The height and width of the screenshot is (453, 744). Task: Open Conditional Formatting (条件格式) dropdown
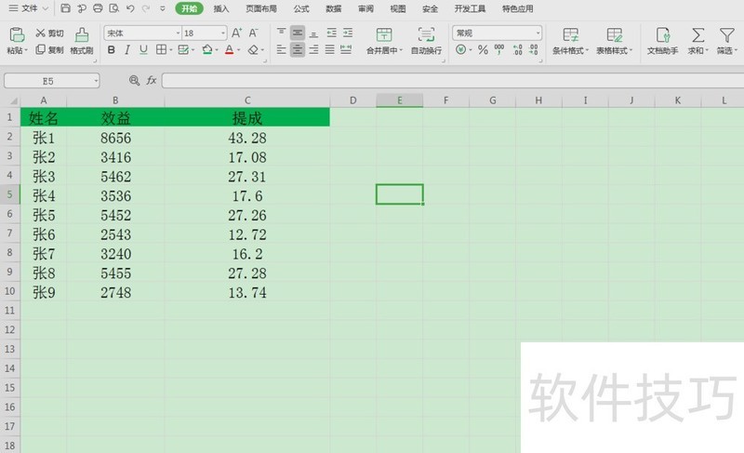click(570, 41)
